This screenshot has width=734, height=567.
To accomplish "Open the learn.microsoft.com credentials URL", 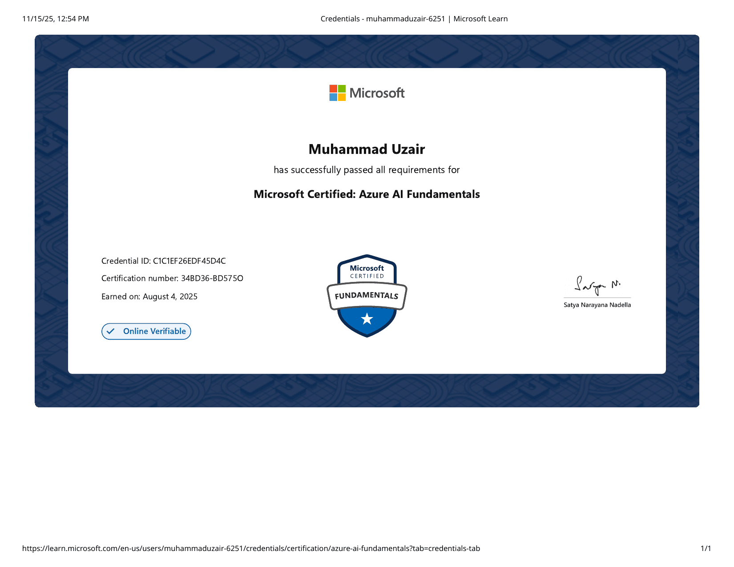I will (x=251, y=548).
